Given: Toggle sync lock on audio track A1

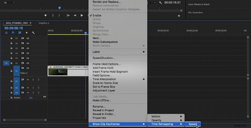Looking at the screenshot, I should pyautogui.click(x=23, y=79).
